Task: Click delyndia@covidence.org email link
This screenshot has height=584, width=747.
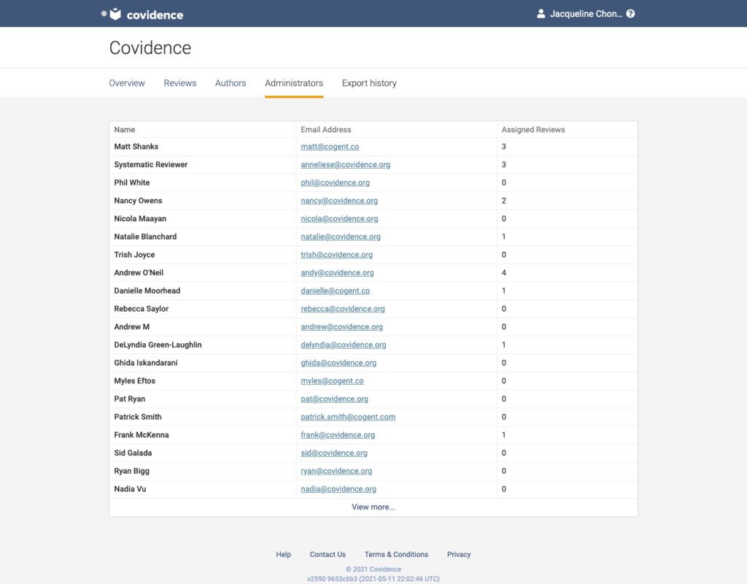Action: point(344,345)
